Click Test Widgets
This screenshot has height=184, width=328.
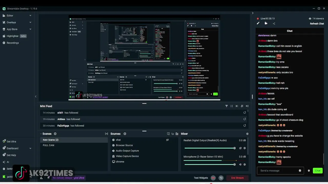coord(201,178)
